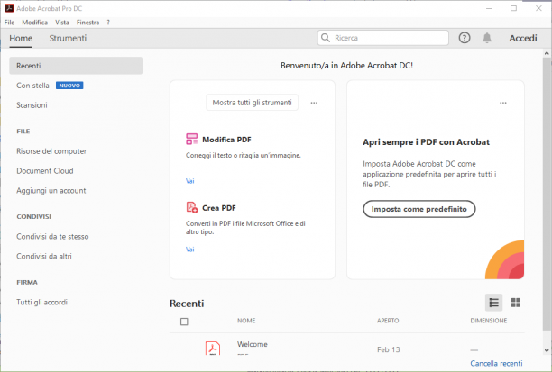Open the Finestra menu
The image size is (552, 372).
point(88,23)
